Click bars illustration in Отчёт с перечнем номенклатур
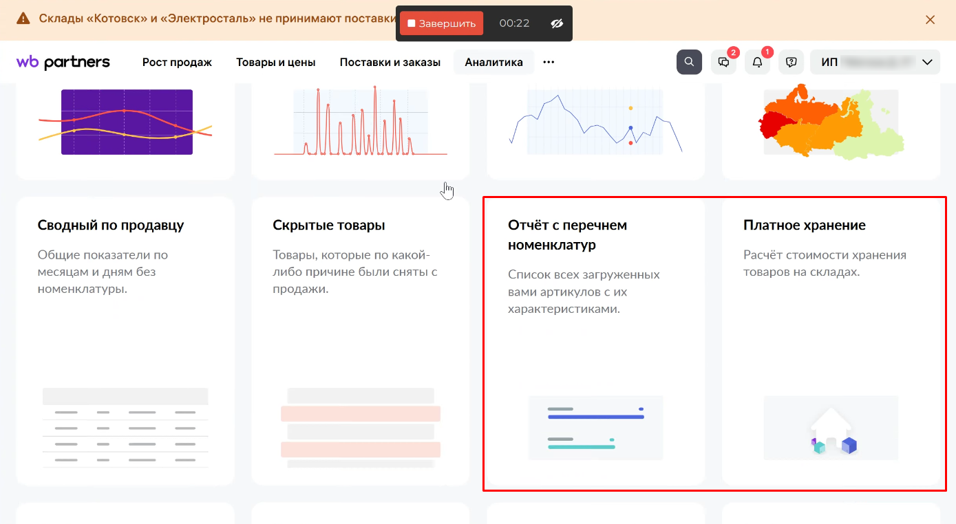This screenshot has width=956, height=524. pyautogui.click(x=596, y=428)
